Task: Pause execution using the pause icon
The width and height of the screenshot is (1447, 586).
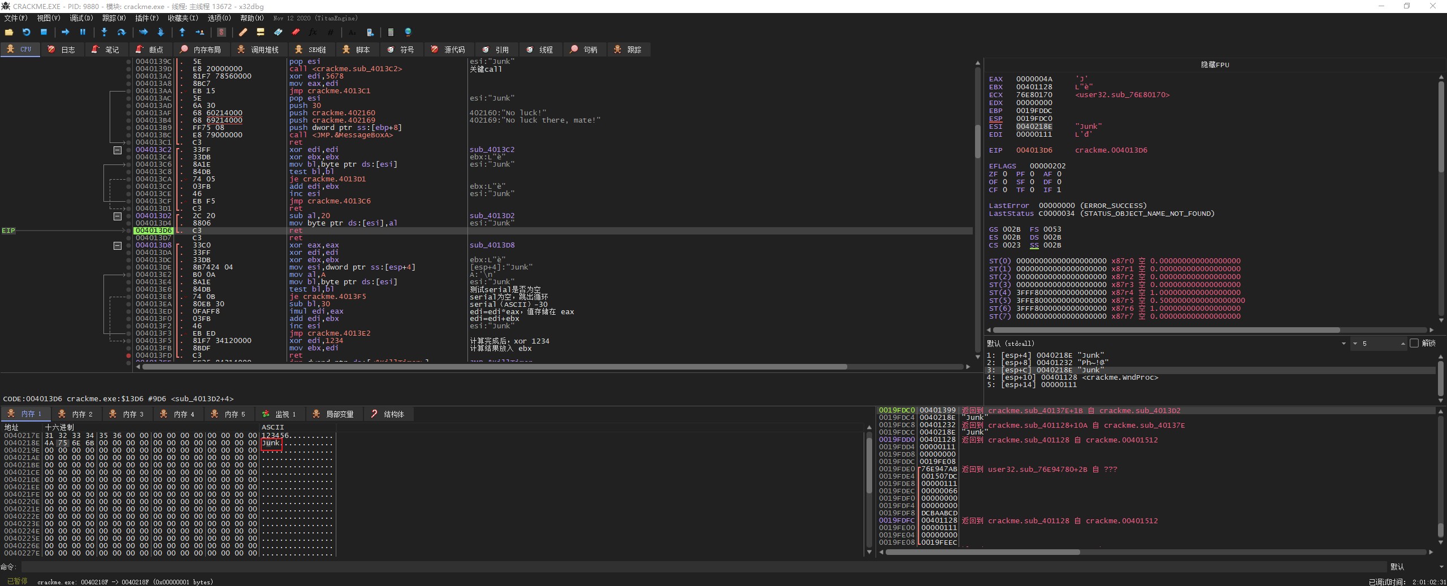Action: coord(83,32)
